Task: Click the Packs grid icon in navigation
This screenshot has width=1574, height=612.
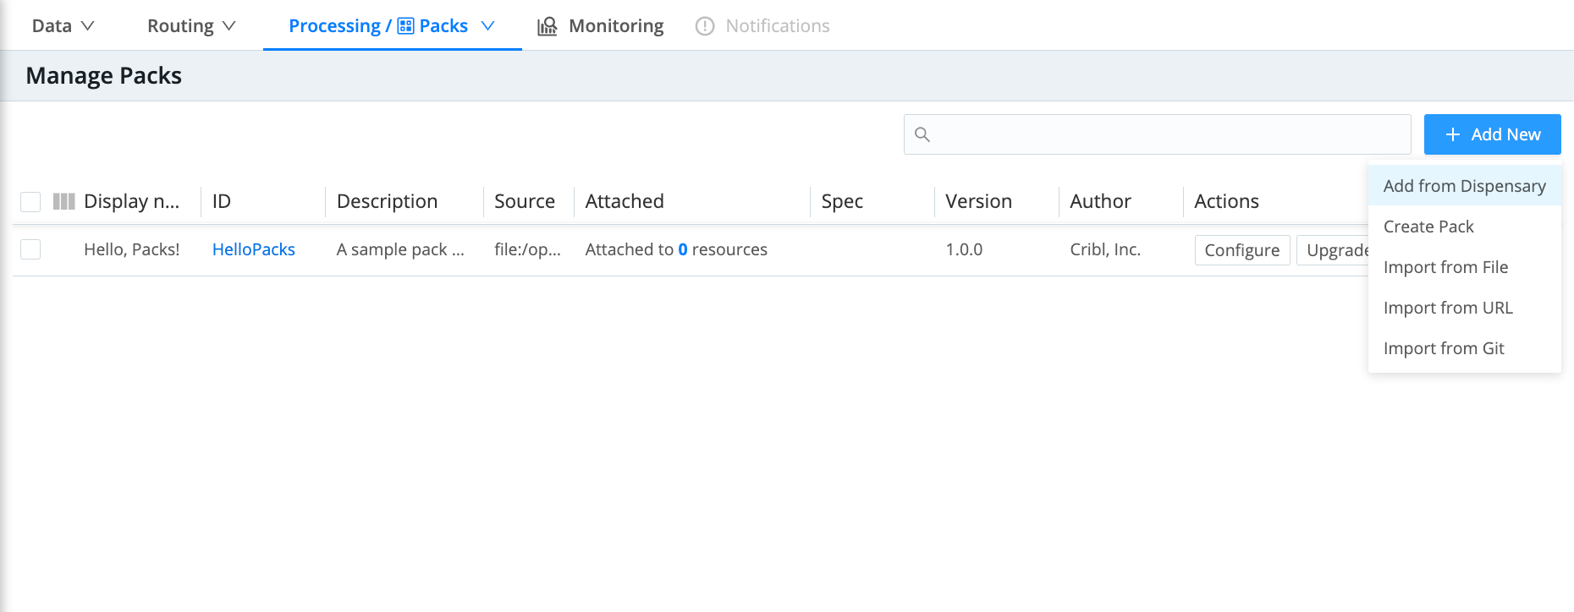Action: click(405, 26)
